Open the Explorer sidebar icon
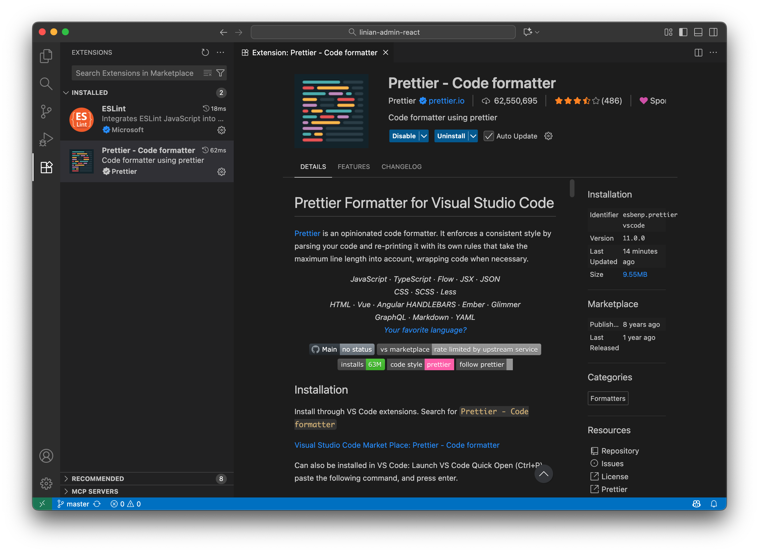 [46, 56]
